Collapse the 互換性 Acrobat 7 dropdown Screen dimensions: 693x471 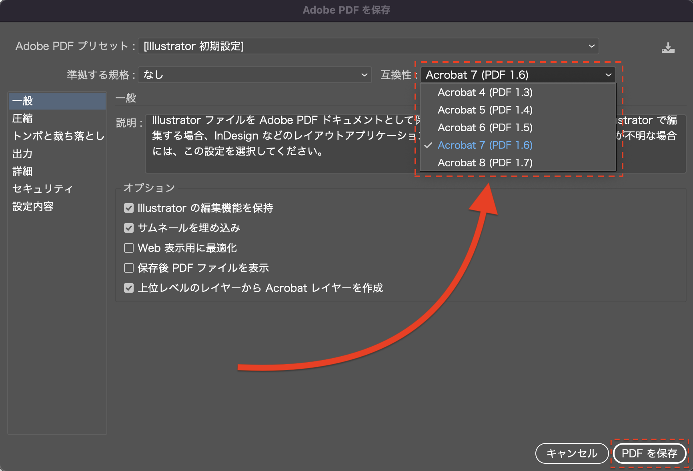(x=518, y=75)
